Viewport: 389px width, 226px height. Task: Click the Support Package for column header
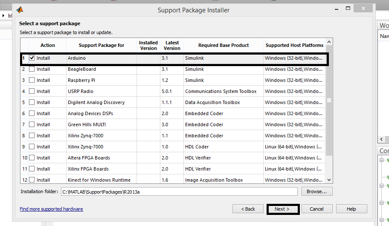102,45
